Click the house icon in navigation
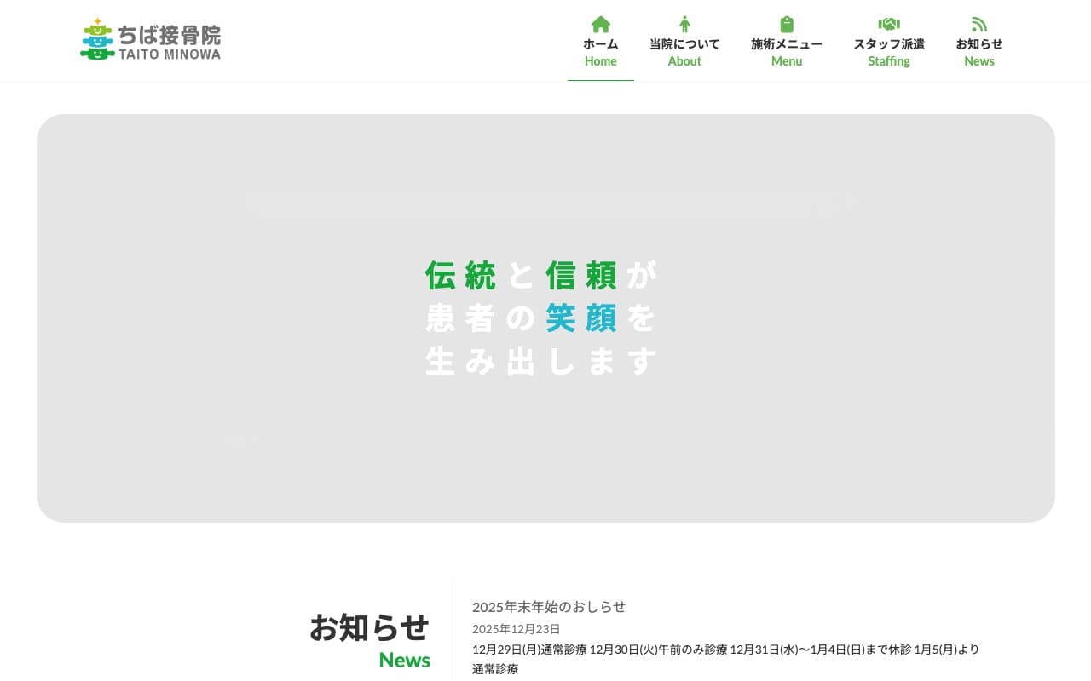Screen dimensions: 1091x681 tap(601, 24)
